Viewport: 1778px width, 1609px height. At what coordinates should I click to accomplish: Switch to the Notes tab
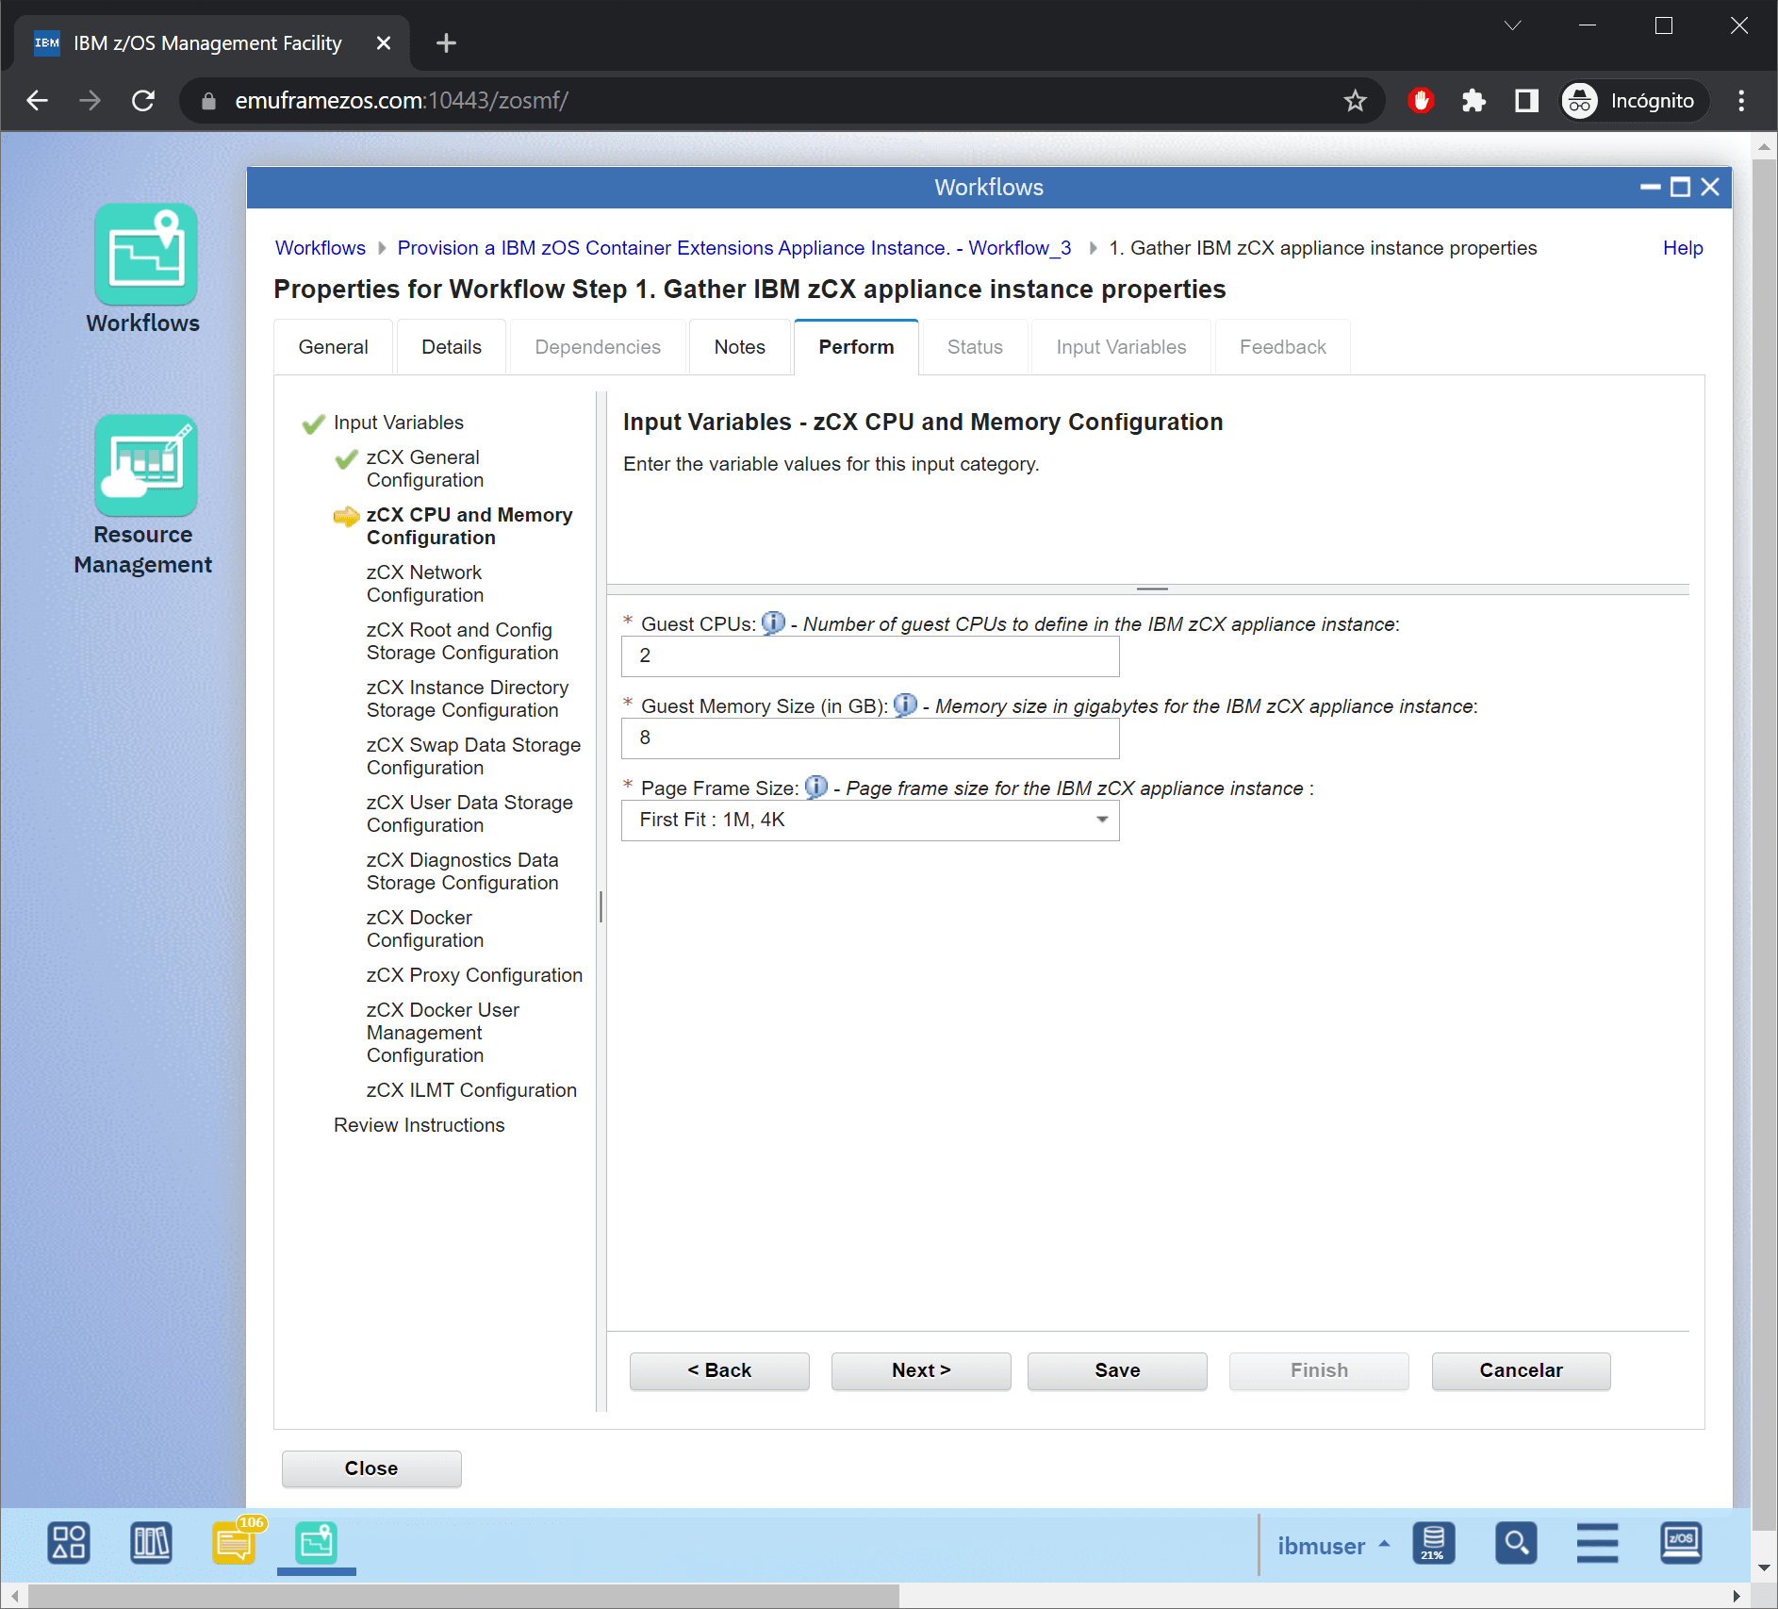(x=739, y=347)
